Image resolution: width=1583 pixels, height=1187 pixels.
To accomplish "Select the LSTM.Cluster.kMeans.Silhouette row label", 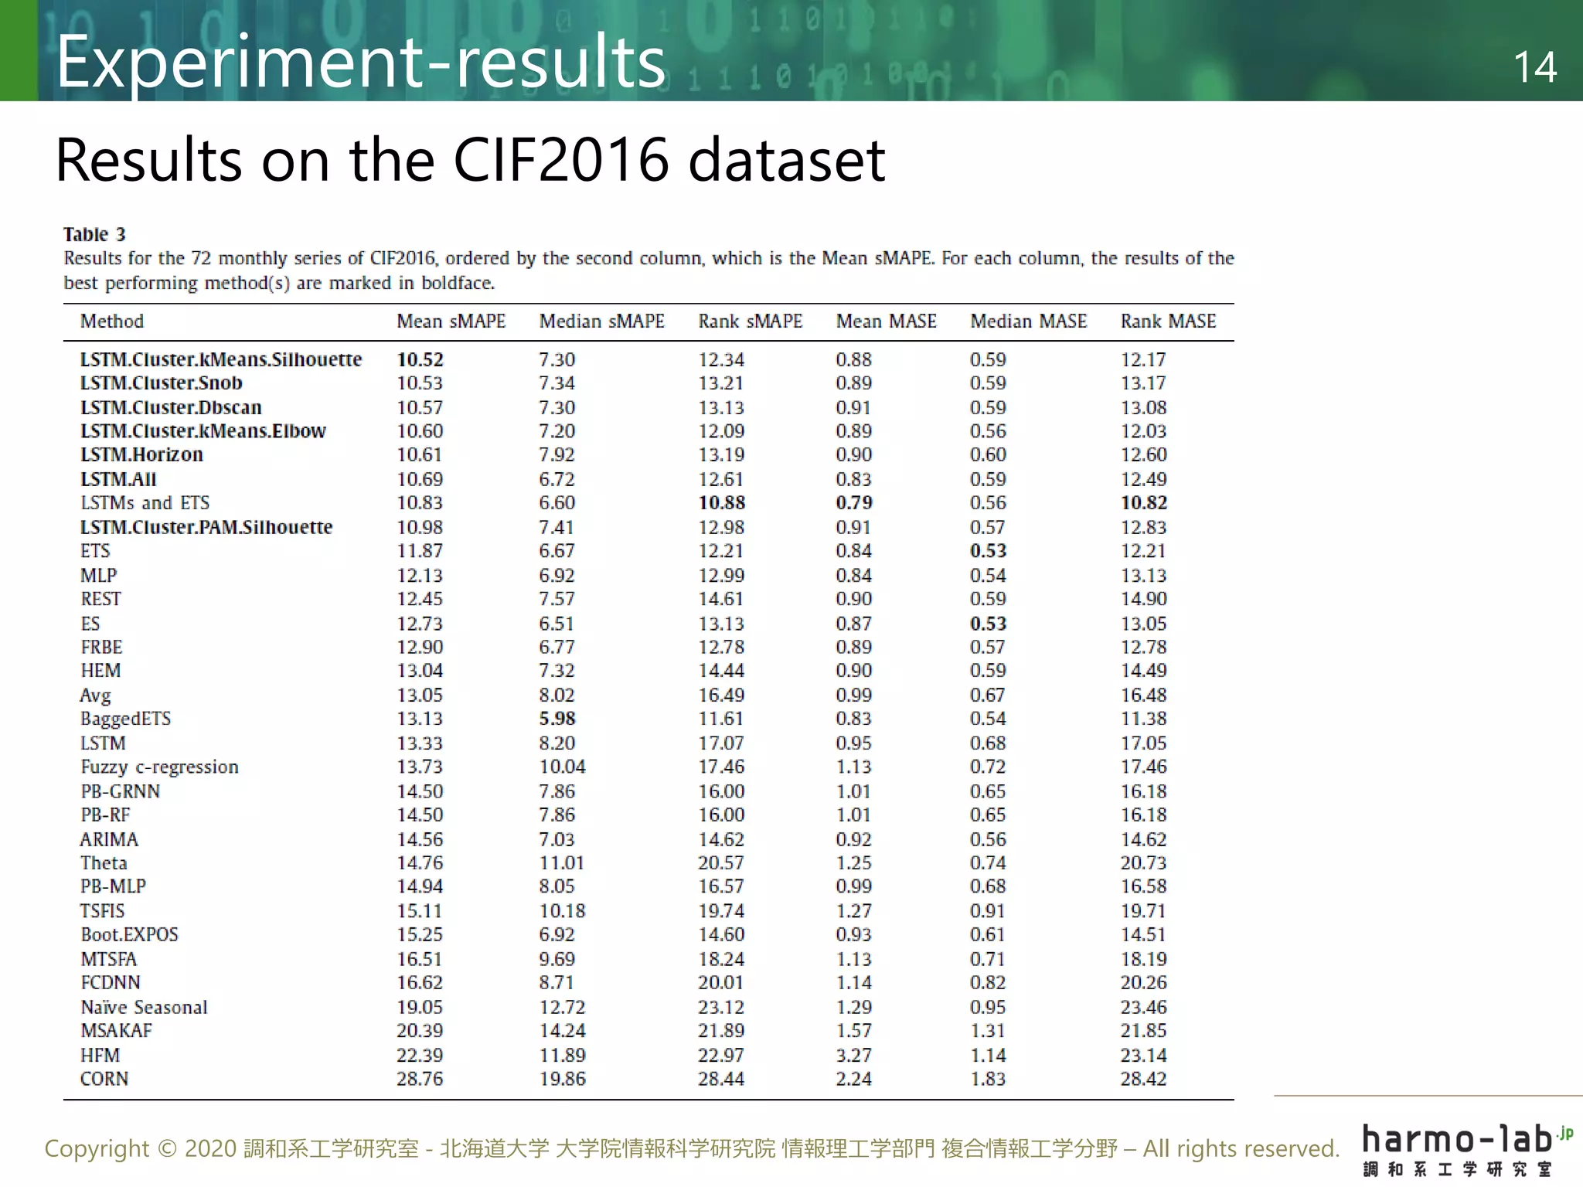I will [221, 359].
